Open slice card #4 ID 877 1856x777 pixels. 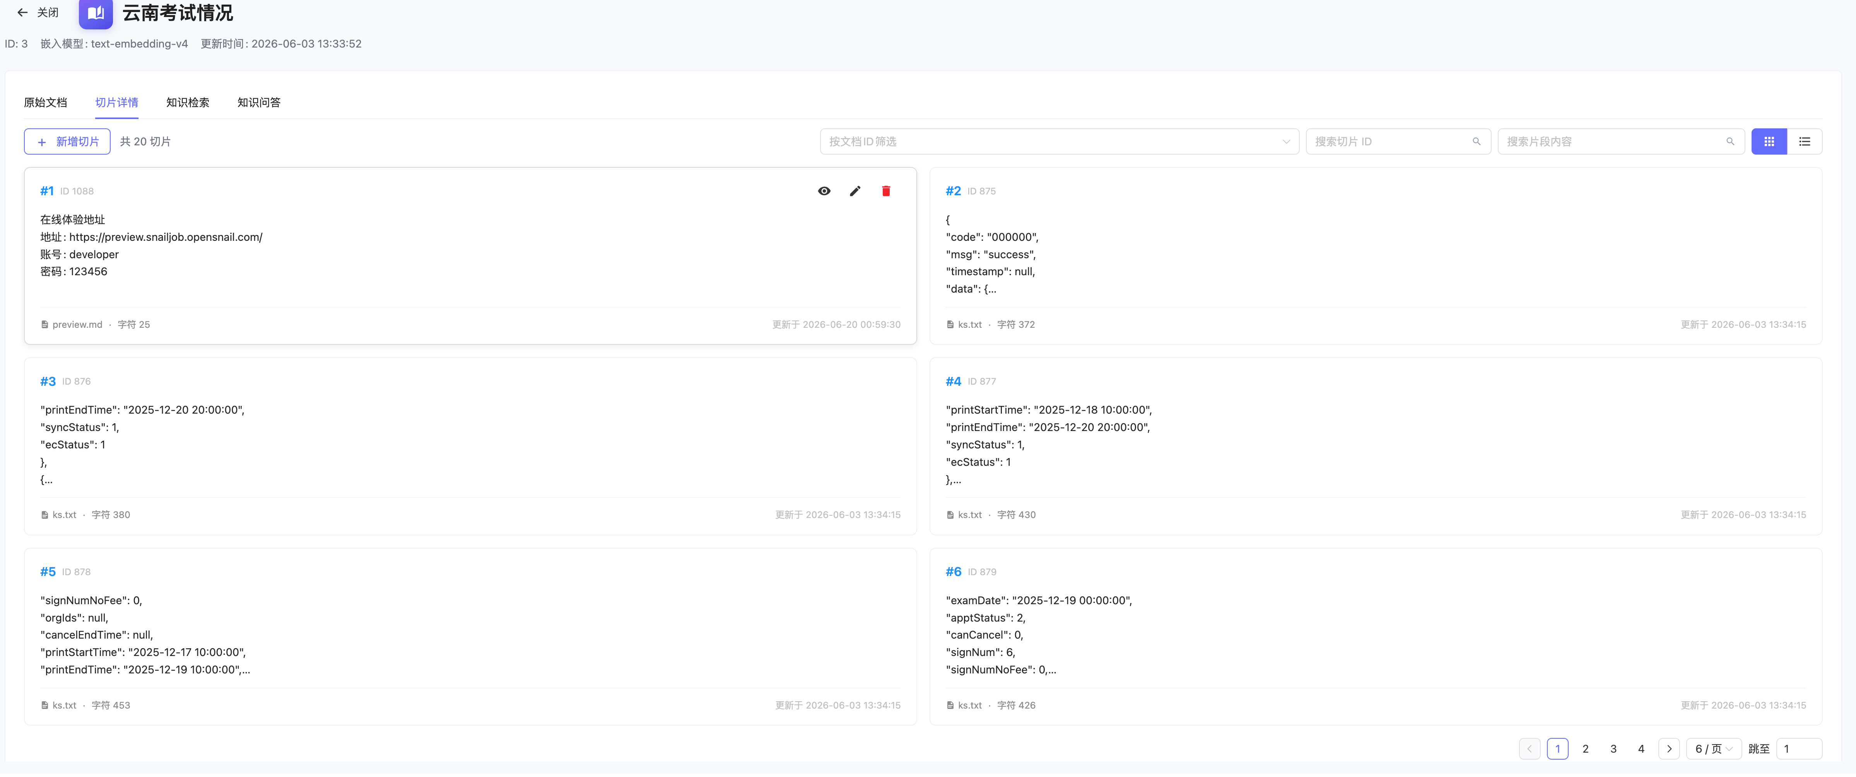1376,446
